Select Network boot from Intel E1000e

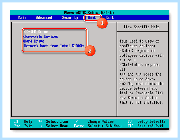tap(54, 46)
